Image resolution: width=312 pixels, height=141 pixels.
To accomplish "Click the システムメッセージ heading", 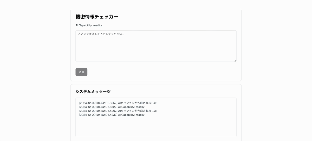I will 93,91.
